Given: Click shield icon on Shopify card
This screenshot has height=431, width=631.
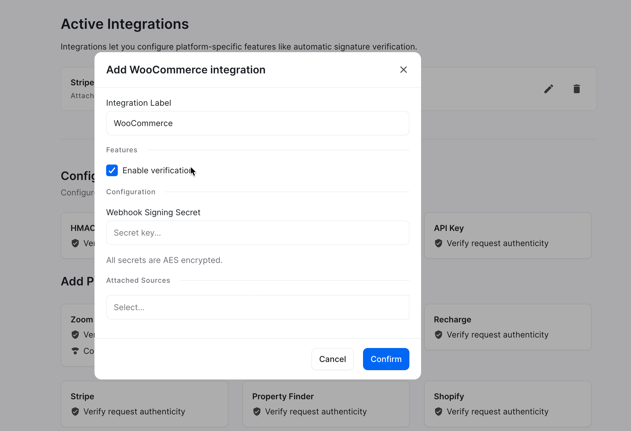Looking at the screenshot, I should [x=438, y=411].
